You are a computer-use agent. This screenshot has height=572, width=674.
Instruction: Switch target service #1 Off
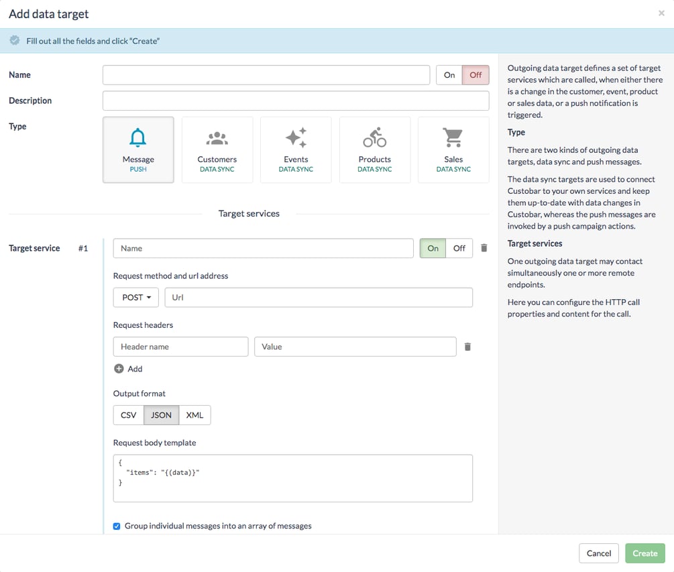coord(459,248)
